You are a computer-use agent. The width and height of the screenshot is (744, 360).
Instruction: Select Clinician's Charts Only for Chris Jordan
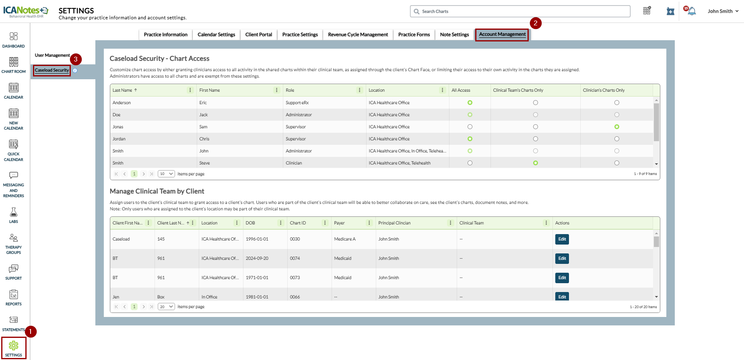pyautogui.click(x=616, y=139)
